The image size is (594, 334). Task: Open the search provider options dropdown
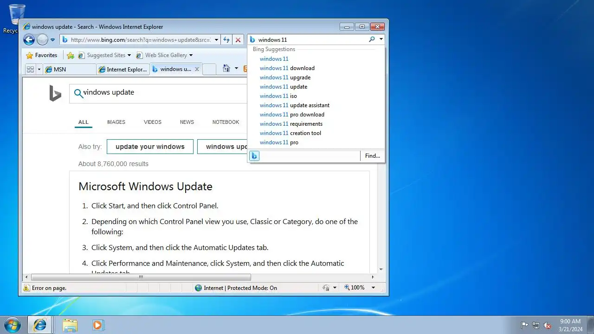[381, 39]
